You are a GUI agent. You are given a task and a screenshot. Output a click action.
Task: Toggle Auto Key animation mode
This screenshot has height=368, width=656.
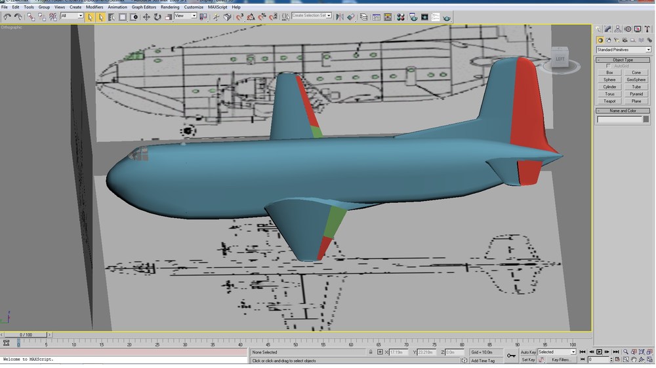point(528,352)
